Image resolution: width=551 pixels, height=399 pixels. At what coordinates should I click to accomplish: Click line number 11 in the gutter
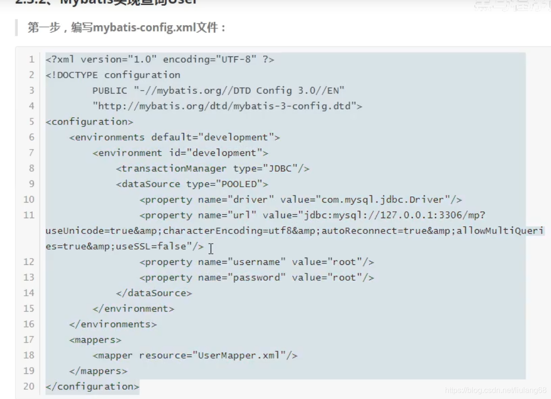pos(29,215)
